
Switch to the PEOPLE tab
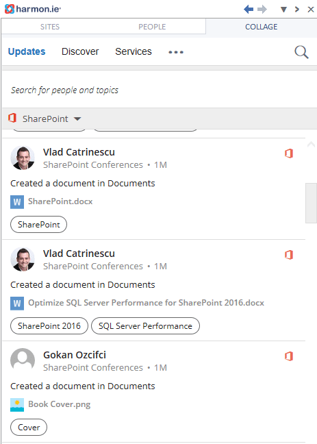point(152,27)
